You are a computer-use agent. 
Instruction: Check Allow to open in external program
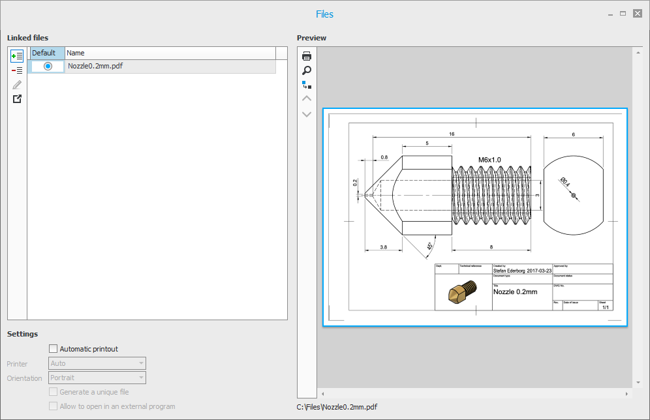point(54,406)
